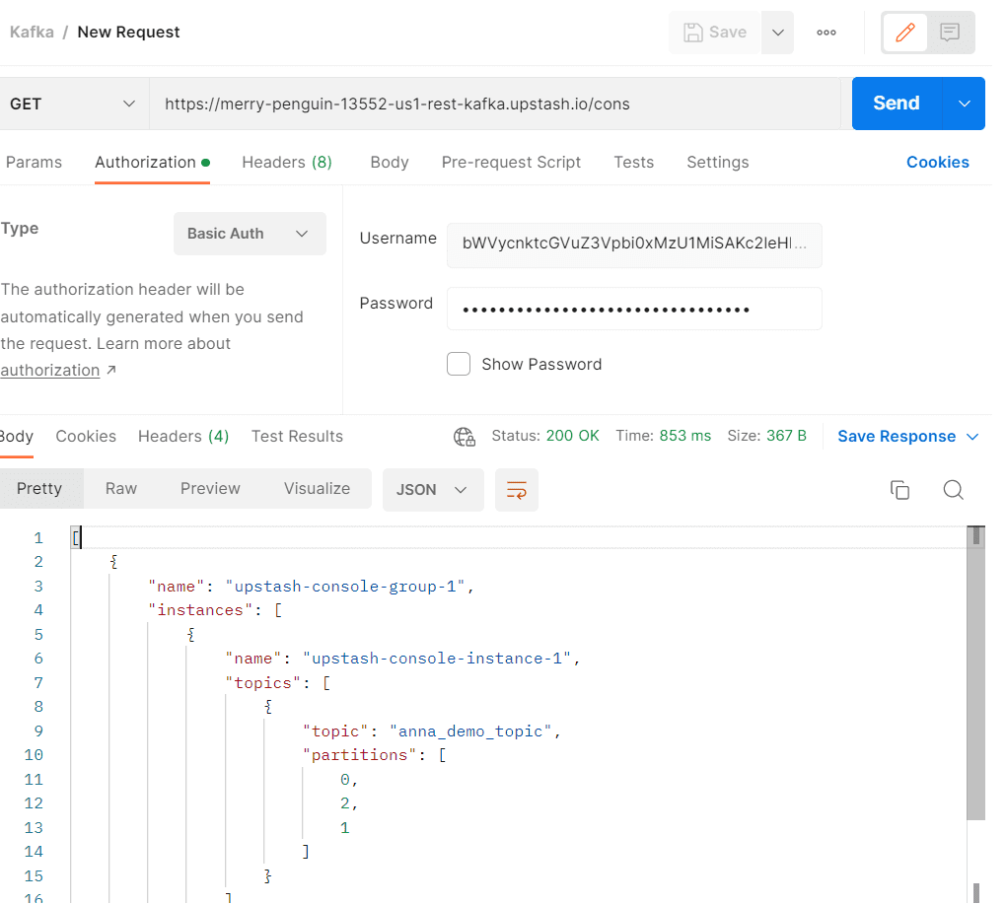The width and height of the screenshot is (1006, 905).
Task: Click the copy response icon
Action: point(900,490)
